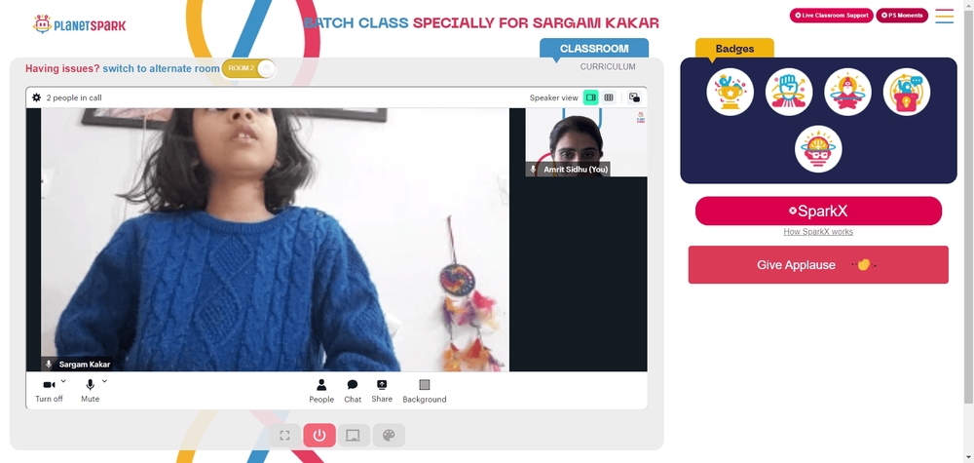Click the SparkX button
Image resolution: width=974 pixels, height=463 pixels.
pos(818,211)
